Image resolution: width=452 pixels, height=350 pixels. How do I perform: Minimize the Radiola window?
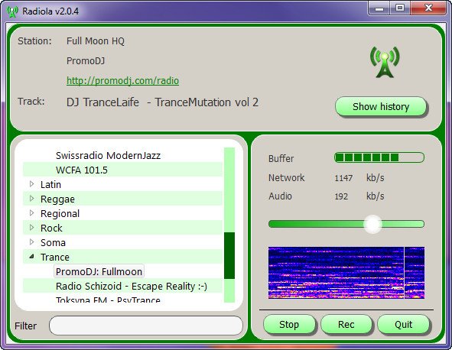coord(379,8)
